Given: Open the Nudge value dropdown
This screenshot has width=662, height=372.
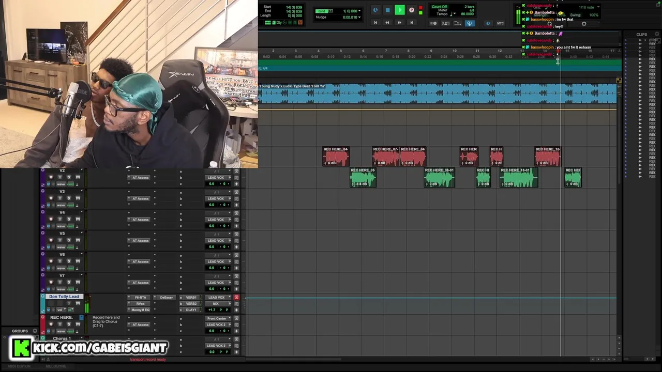Looking at the screenshot, I should tap(359, 17).
